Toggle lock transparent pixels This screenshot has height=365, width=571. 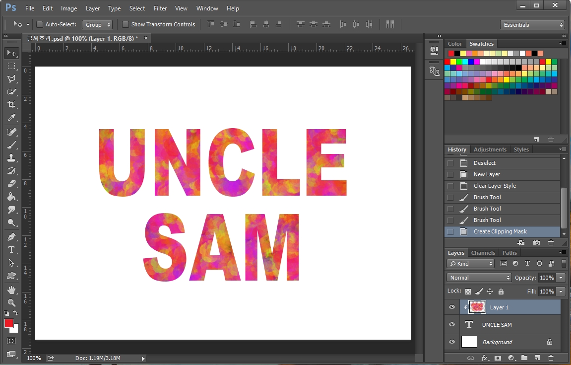click(x=468, y=292)
